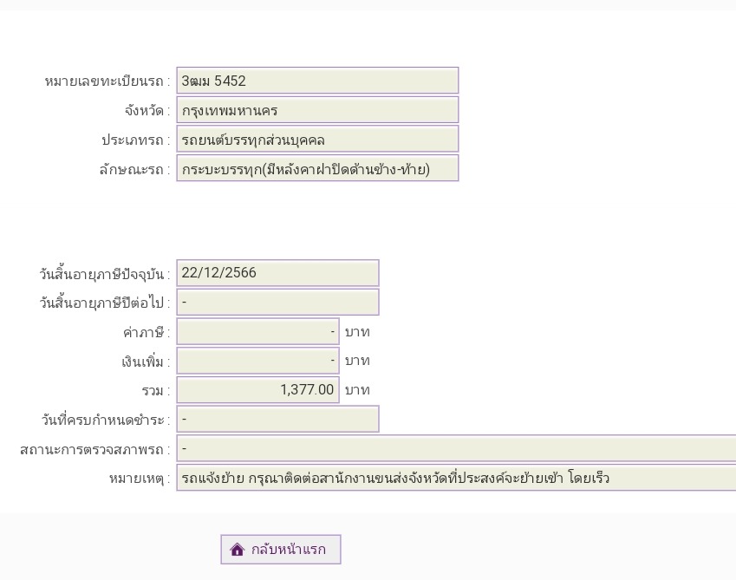Click the province field กรุงเทพมหานคร

317,110
